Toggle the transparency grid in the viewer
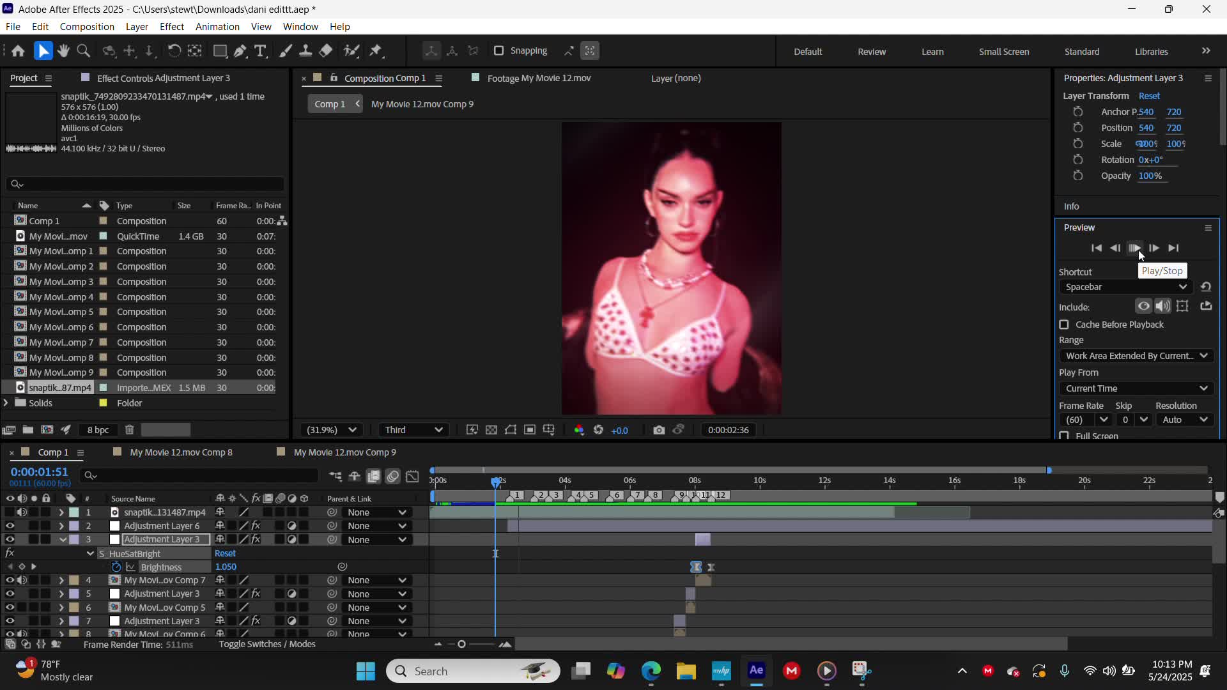The height and width of the screenshot is (690, 1227). pyautogui.click(x=491, y=430)
